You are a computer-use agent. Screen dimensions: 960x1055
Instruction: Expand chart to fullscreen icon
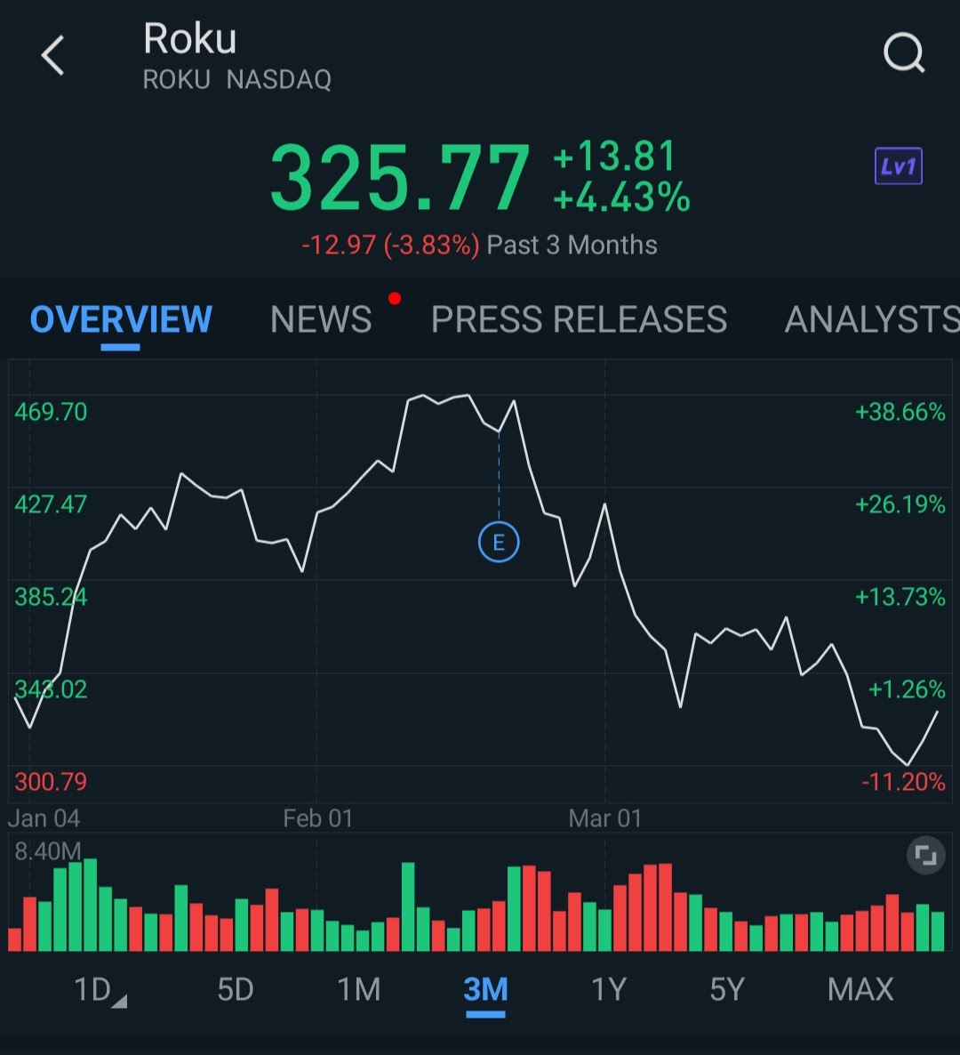coord(925,856)
